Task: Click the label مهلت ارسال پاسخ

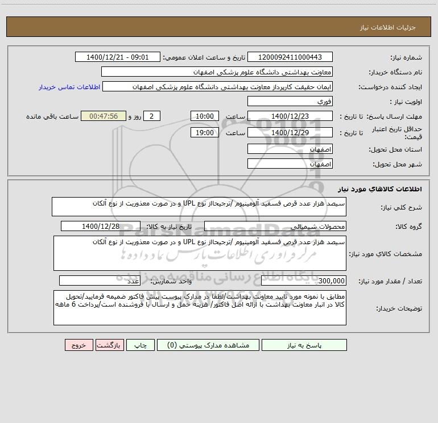Action: (394, 116)
